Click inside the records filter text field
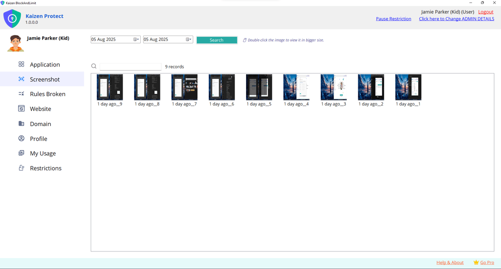 coord(130,66)
